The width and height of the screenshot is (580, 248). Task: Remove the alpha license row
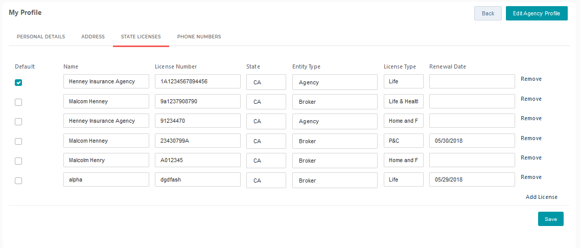click(x=531, y=177)
